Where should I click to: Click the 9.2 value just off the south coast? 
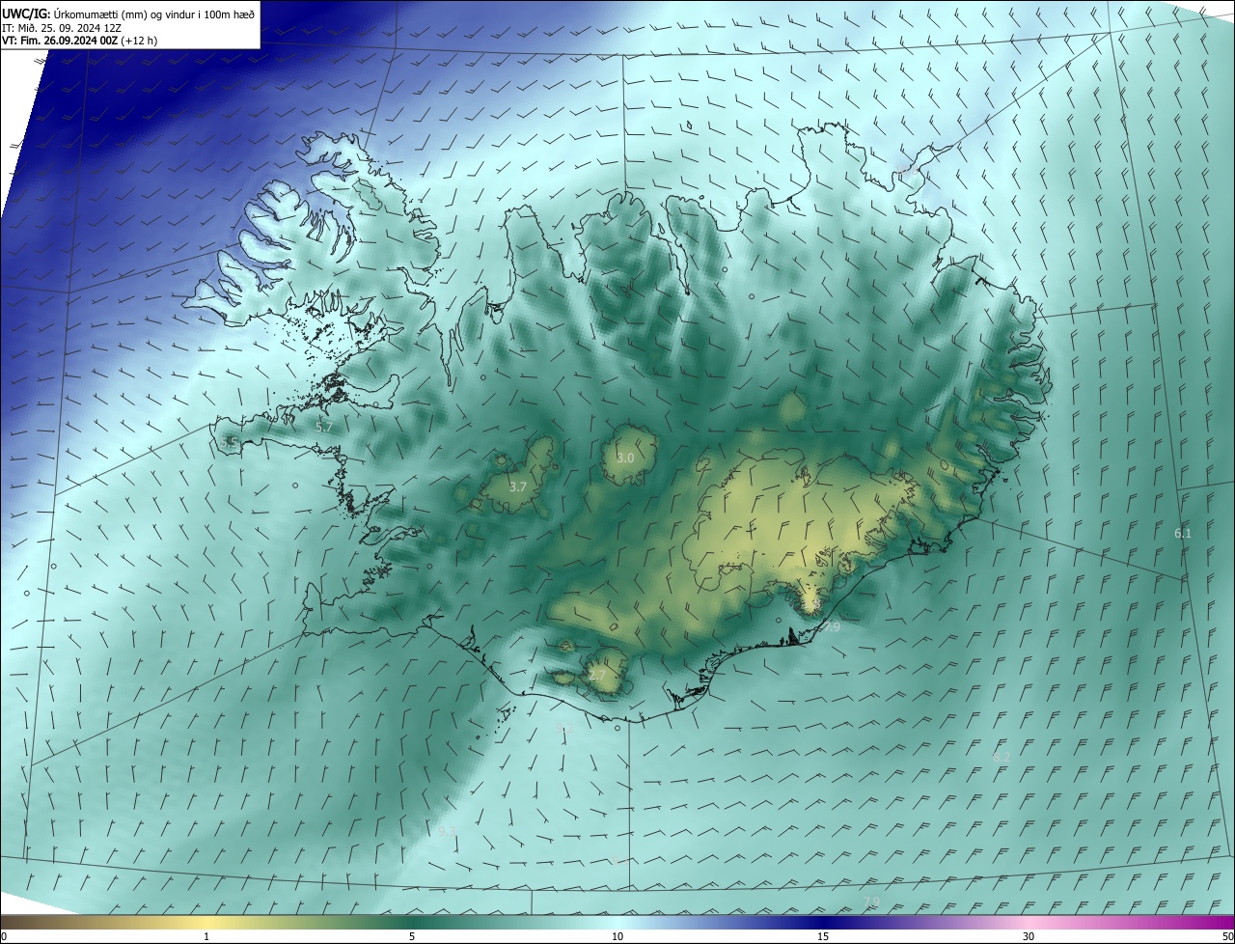565,728
